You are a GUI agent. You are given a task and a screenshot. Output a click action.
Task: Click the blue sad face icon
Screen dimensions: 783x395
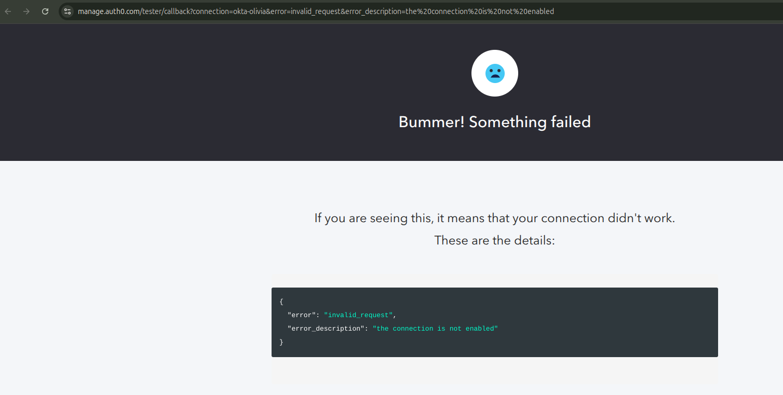coord(495,73)
